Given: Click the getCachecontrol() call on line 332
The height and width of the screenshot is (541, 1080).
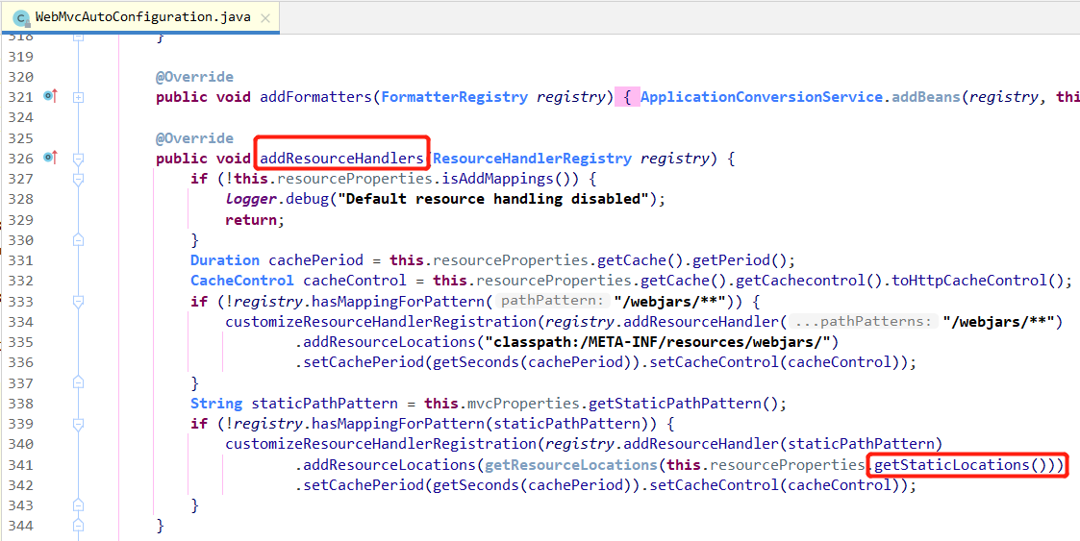Looking at the screenshot, I should point(809,281).
